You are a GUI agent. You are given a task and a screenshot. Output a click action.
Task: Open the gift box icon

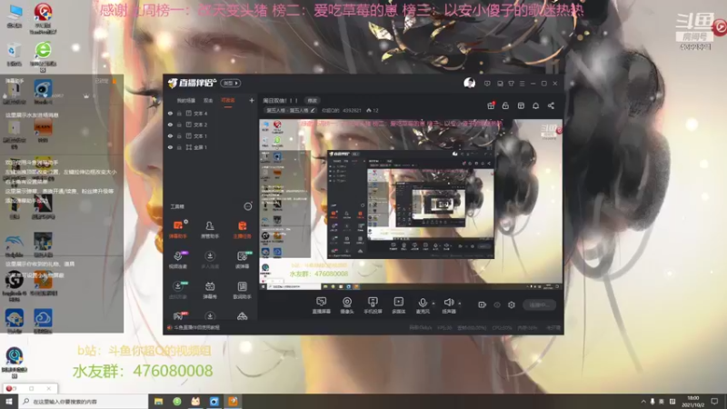(x=491, y=105)
